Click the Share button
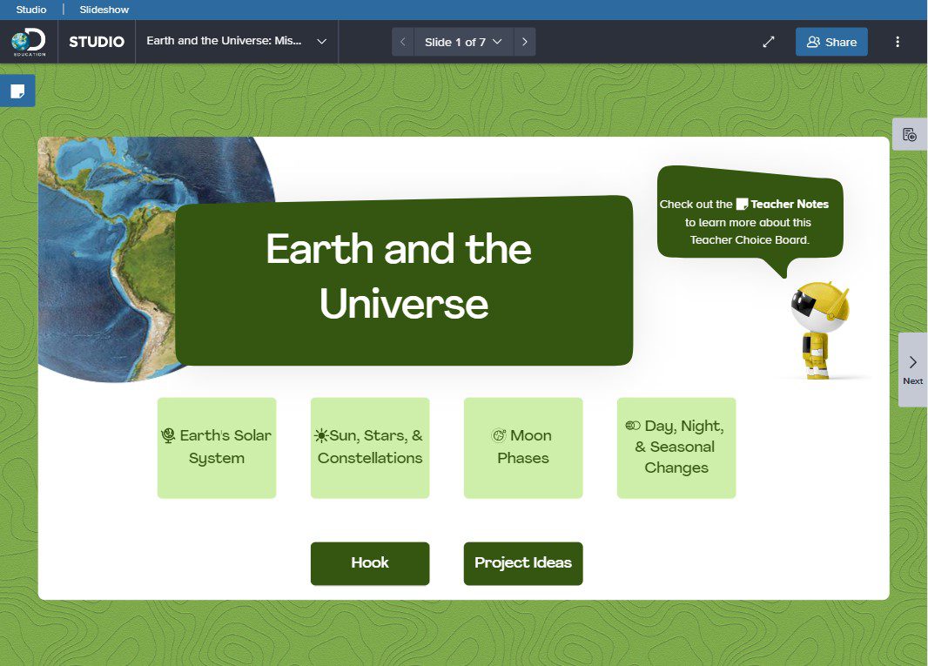 tap(831, 42)
